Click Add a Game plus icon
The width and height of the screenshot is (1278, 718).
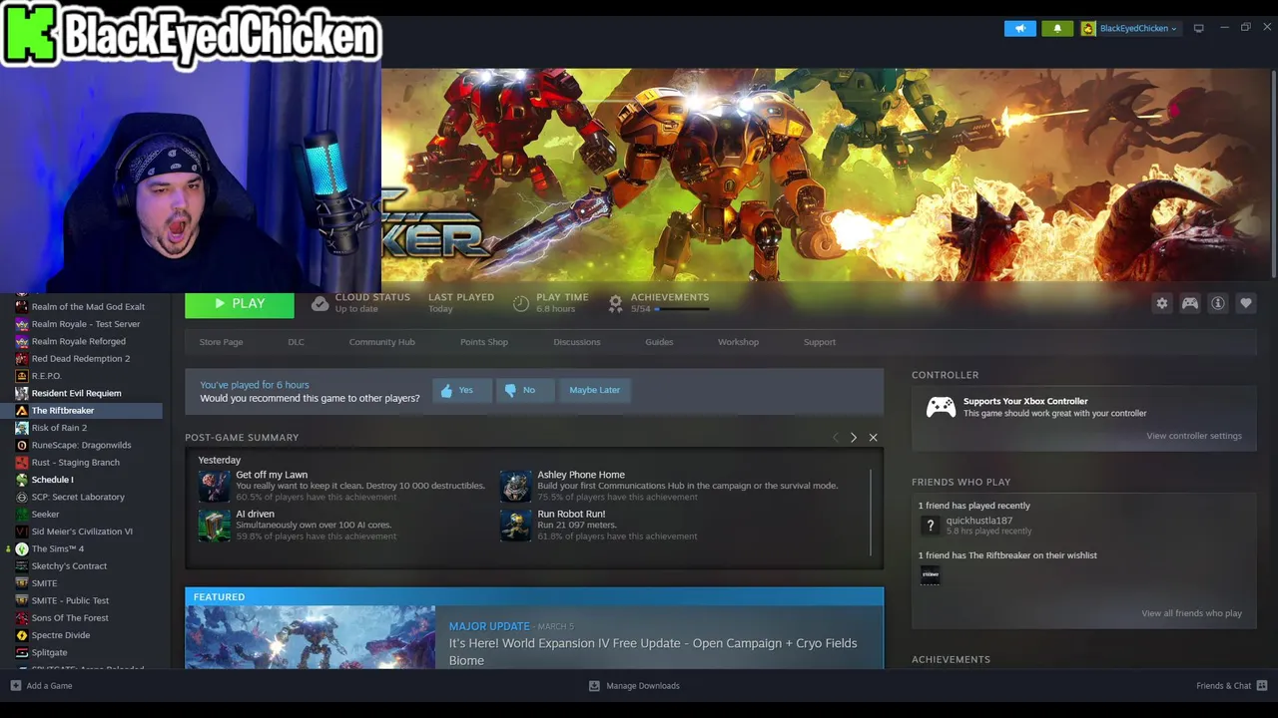click(15, 686)
